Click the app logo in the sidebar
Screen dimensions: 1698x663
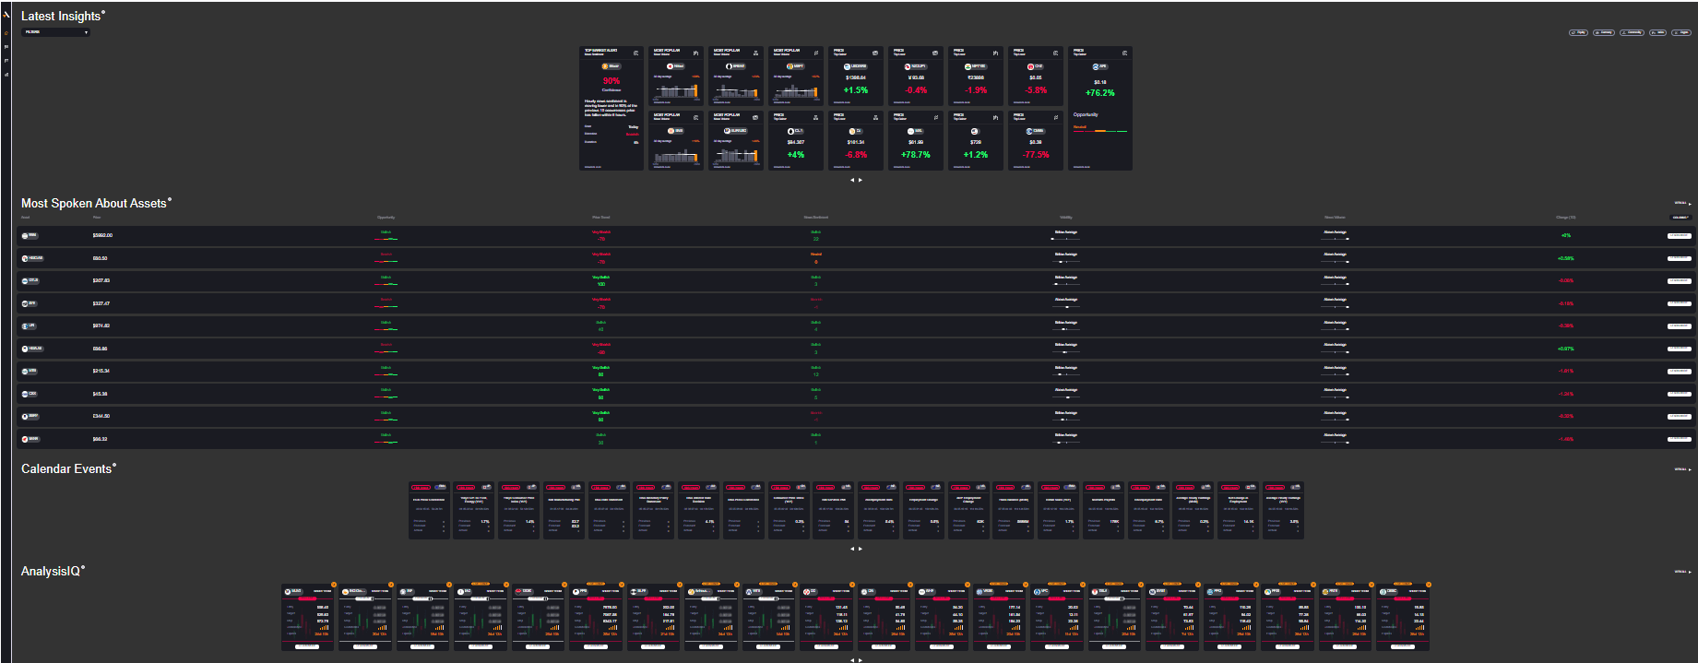(6, 15)
